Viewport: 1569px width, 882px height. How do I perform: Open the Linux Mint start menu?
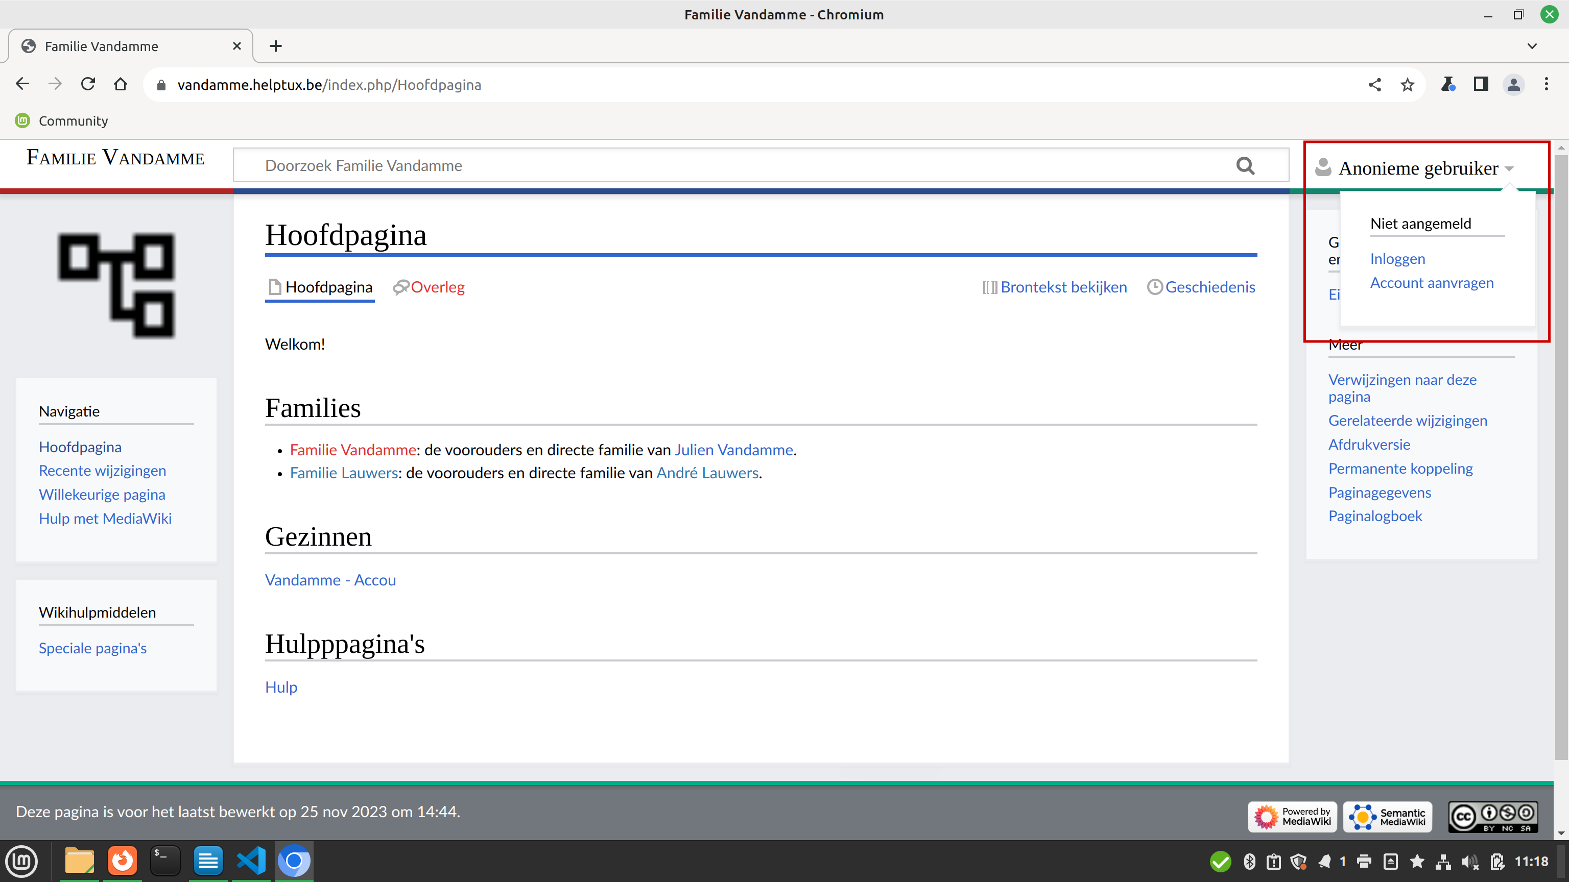pos(22,861)
